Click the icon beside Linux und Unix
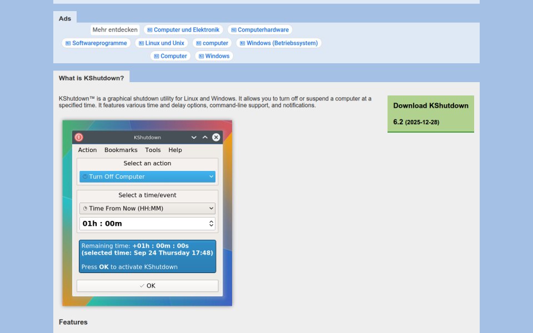The width and height of the screenshot is (533, 333). tap(141, 43)
